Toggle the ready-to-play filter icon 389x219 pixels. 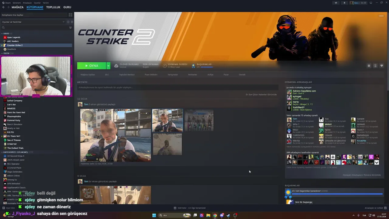(72, 22)
